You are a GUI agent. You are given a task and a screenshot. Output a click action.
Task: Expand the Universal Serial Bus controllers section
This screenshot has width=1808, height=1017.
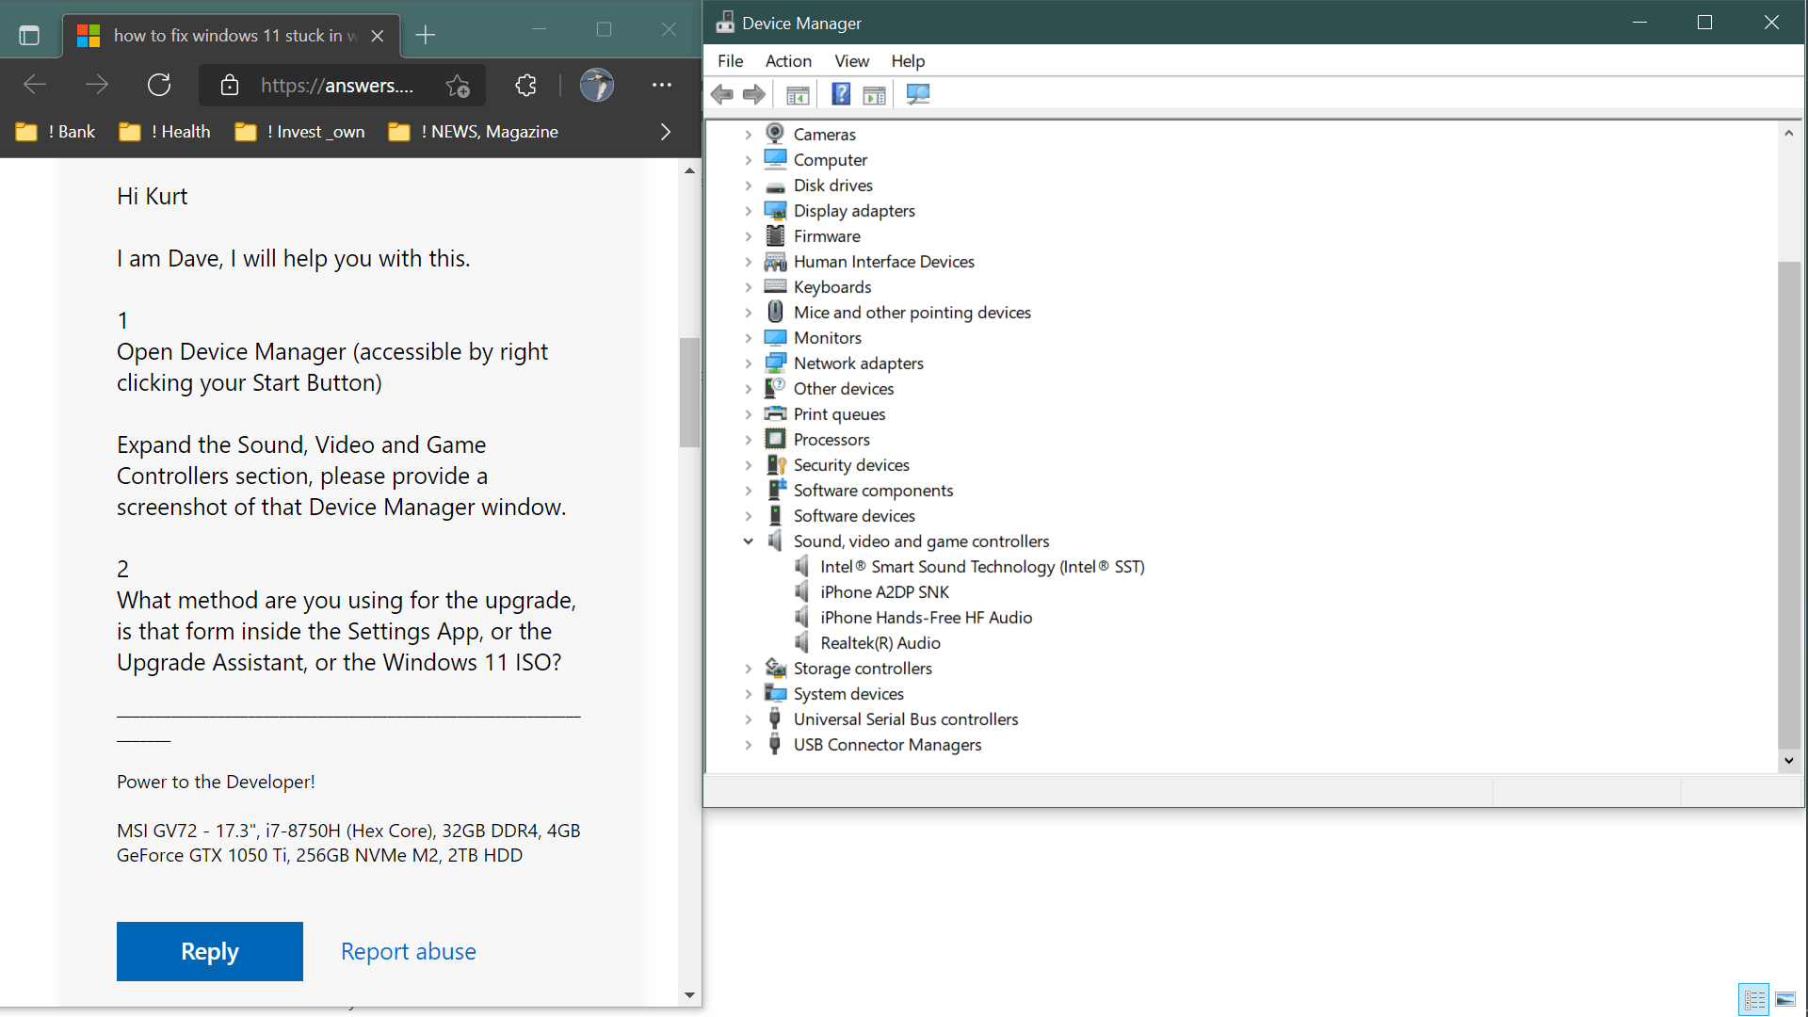coord(749,718)
